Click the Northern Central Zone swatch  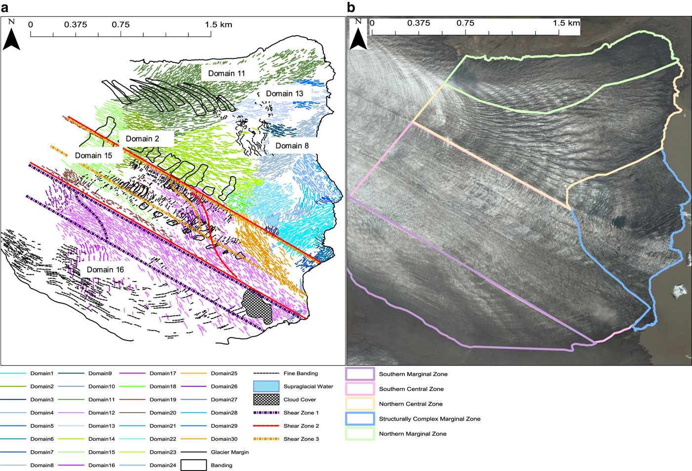tap(360, 404)
